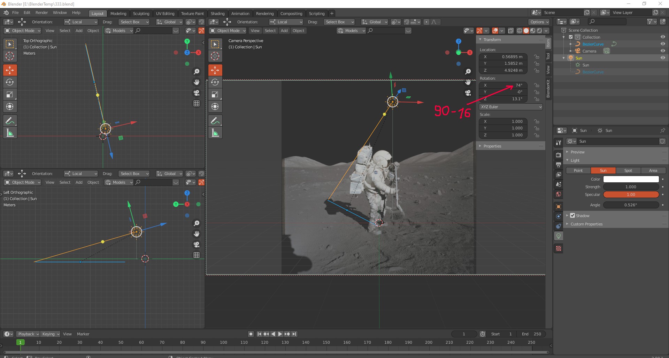669x358 pixels.
Task: Open Keying popover in timeline
Action: [51, 334]
